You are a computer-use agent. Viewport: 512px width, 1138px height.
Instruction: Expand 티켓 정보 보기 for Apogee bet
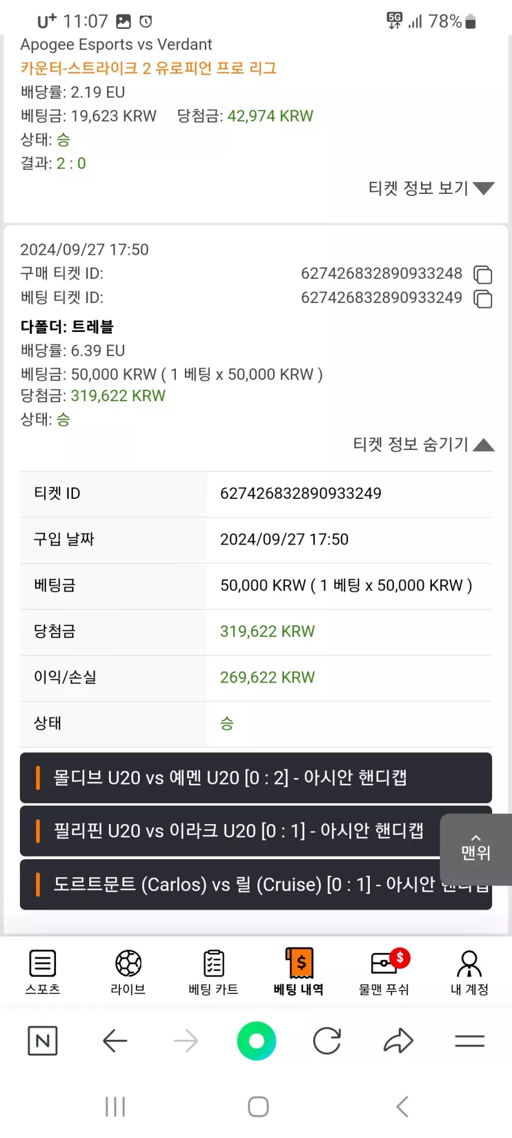click(x=431, y=188)
